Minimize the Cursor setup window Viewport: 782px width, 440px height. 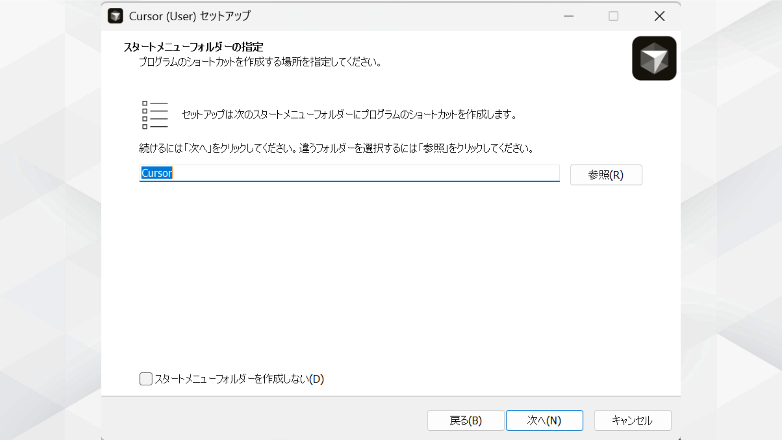point(569,16)
